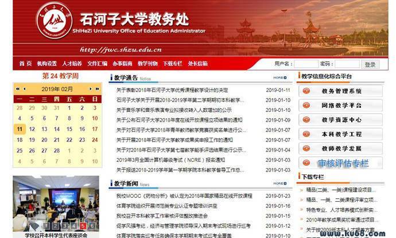Open 教务管理系统 platform button
This screenshot has width=396, height=238.
pyautogui.click(x=340, y=91)
